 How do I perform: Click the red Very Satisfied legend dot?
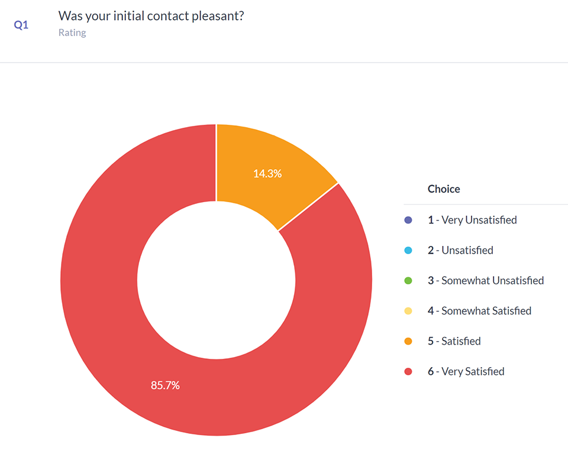click(408, 372)
